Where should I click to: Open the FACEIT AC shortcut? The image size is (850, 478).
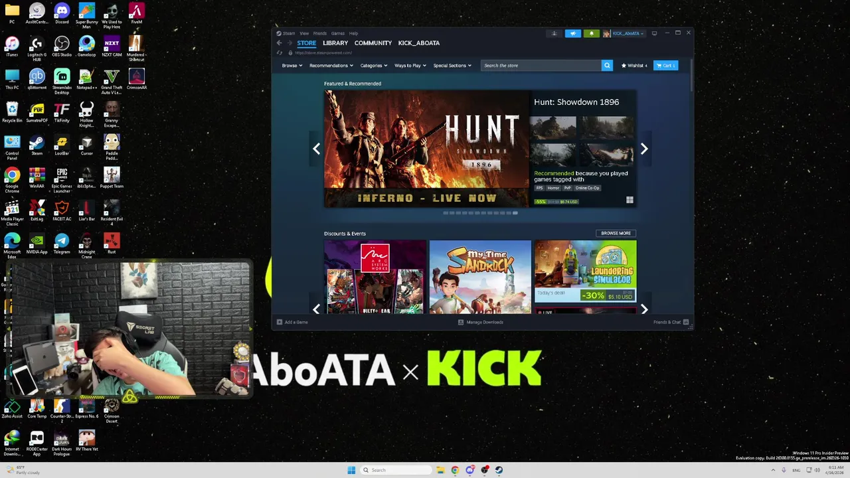pyautogui.click(x=62, y=210)
